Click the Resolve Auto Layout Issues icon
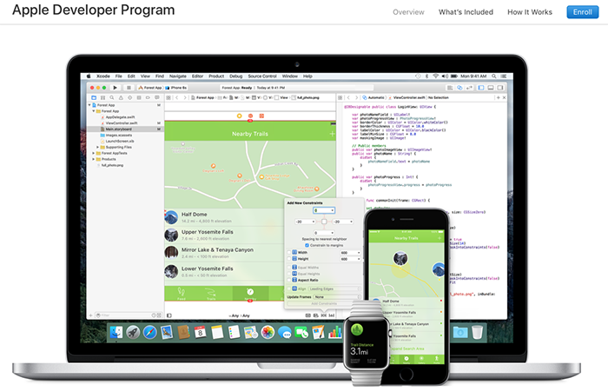Screen dimensions: 608x391 tap(332, 315)
